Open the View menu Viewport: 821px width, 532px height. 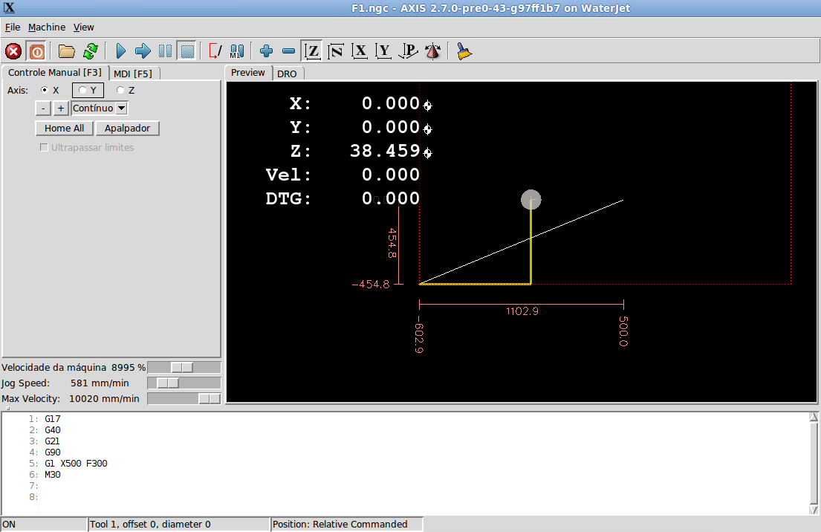83,27
